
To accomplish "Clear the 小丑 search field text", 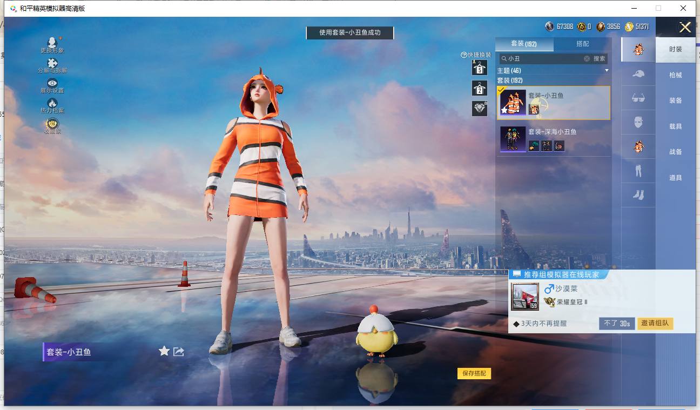I will pos(587,58).
